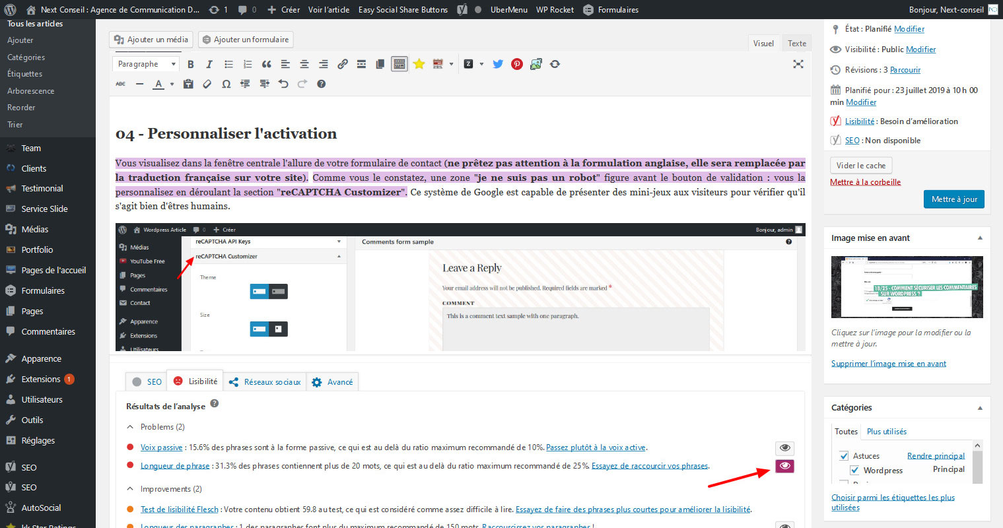Image resolution: width=1003 pixels, height=528 pixels.
Task: Insert the Read More tag
Action: 361,64
